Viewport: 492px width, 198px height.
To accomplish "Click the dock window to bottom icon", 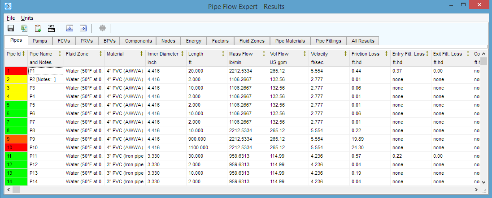I will tap(70, 28).
